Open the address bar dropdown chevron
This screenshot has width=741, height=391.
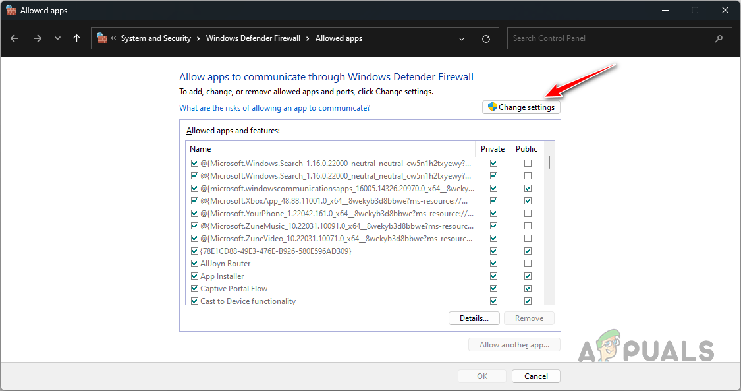coord(461,38)
